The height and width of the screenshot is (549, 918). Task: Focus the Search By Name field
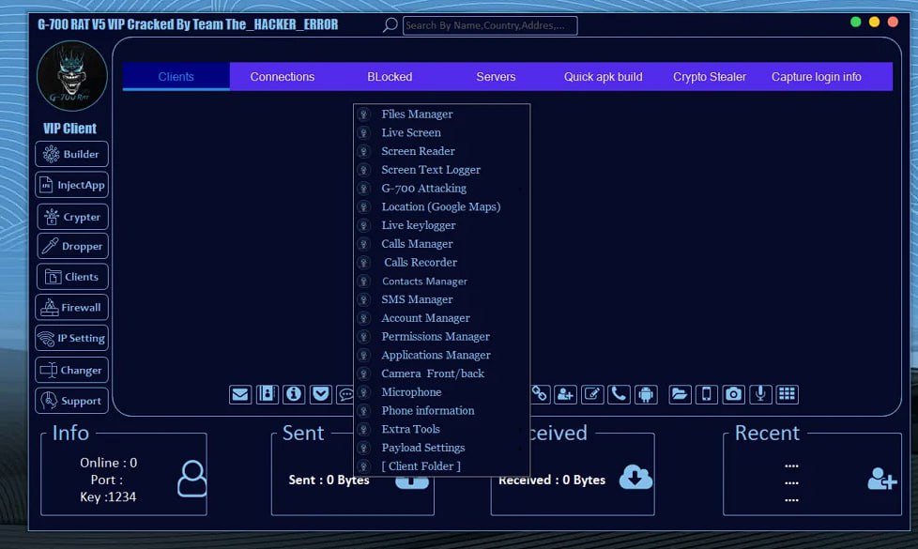(490, 25)
